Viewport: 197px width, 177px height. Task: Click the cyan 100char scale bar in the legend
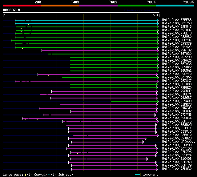(x=138, y=175)
